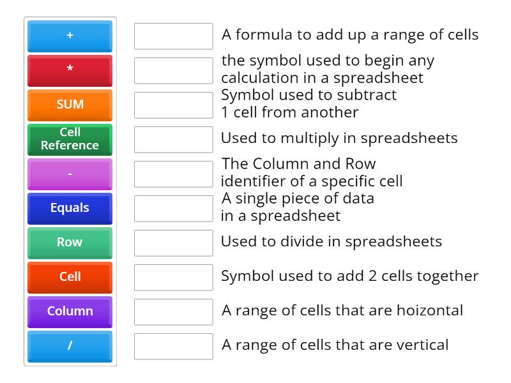Pick the orange SUM tile

coord(70,105)
